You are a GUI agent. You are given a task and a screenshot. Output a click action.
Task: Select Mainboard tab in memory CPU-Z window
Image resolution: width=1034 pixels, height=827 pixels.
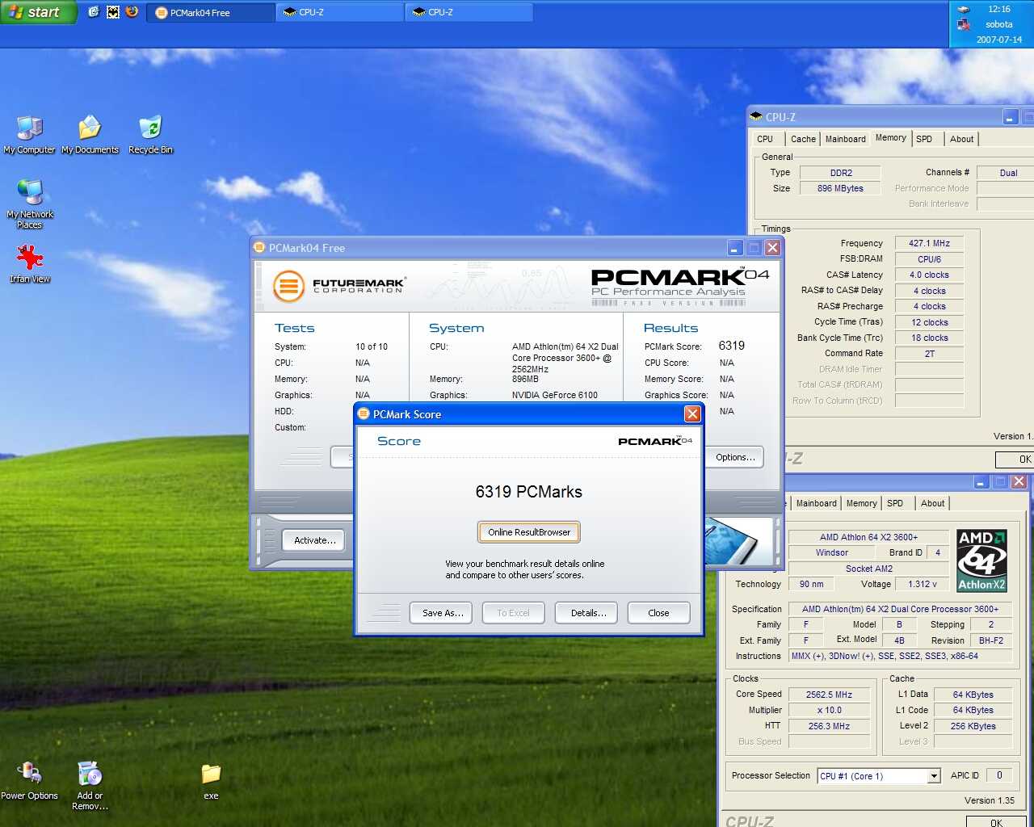click(846, 139)
